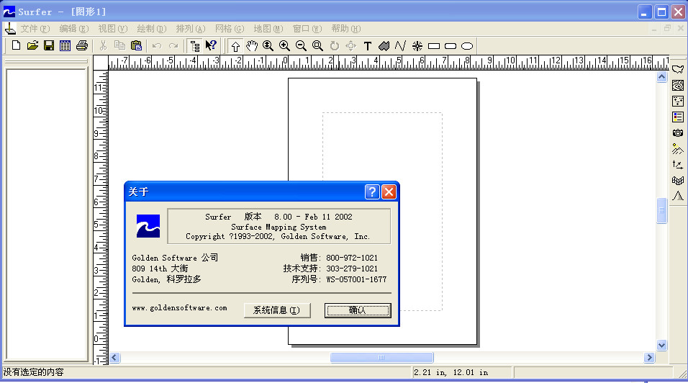Open the 排列 (Arrange) menu
The width and height of the screenshot is (688, 383).
(191, 29)
